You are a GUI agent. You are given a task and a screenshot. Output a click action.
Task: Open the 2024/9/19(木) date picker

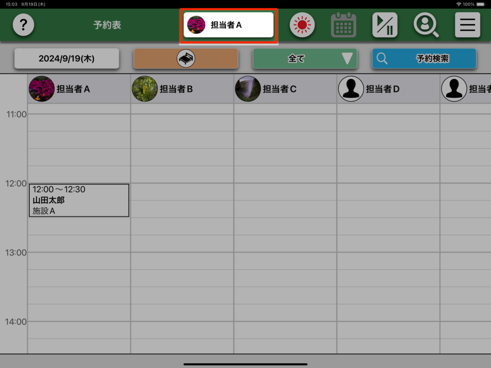(66, 58)
